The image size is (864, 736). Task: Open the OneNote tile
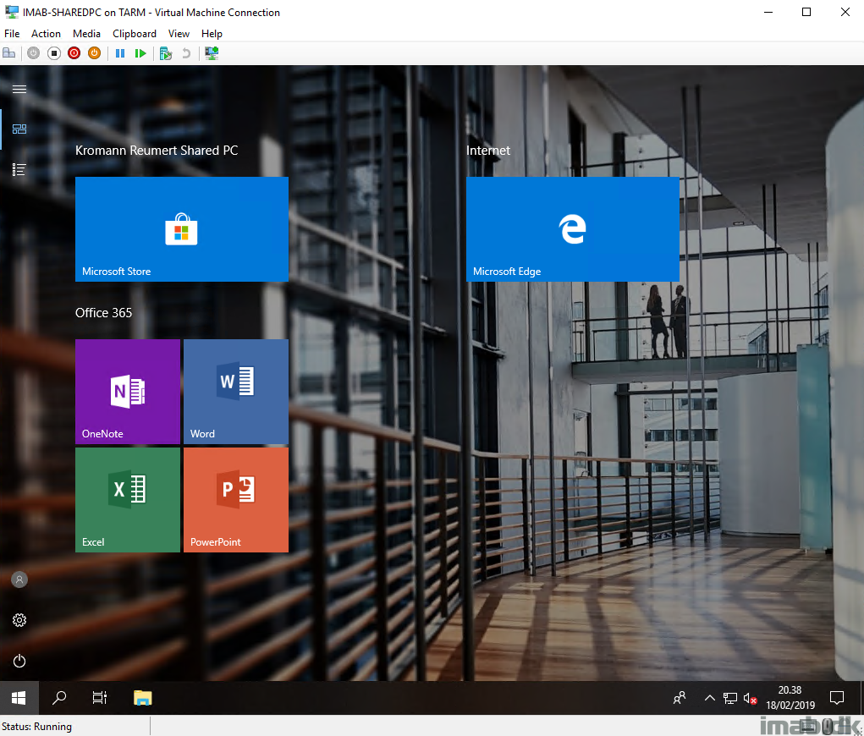128,392
